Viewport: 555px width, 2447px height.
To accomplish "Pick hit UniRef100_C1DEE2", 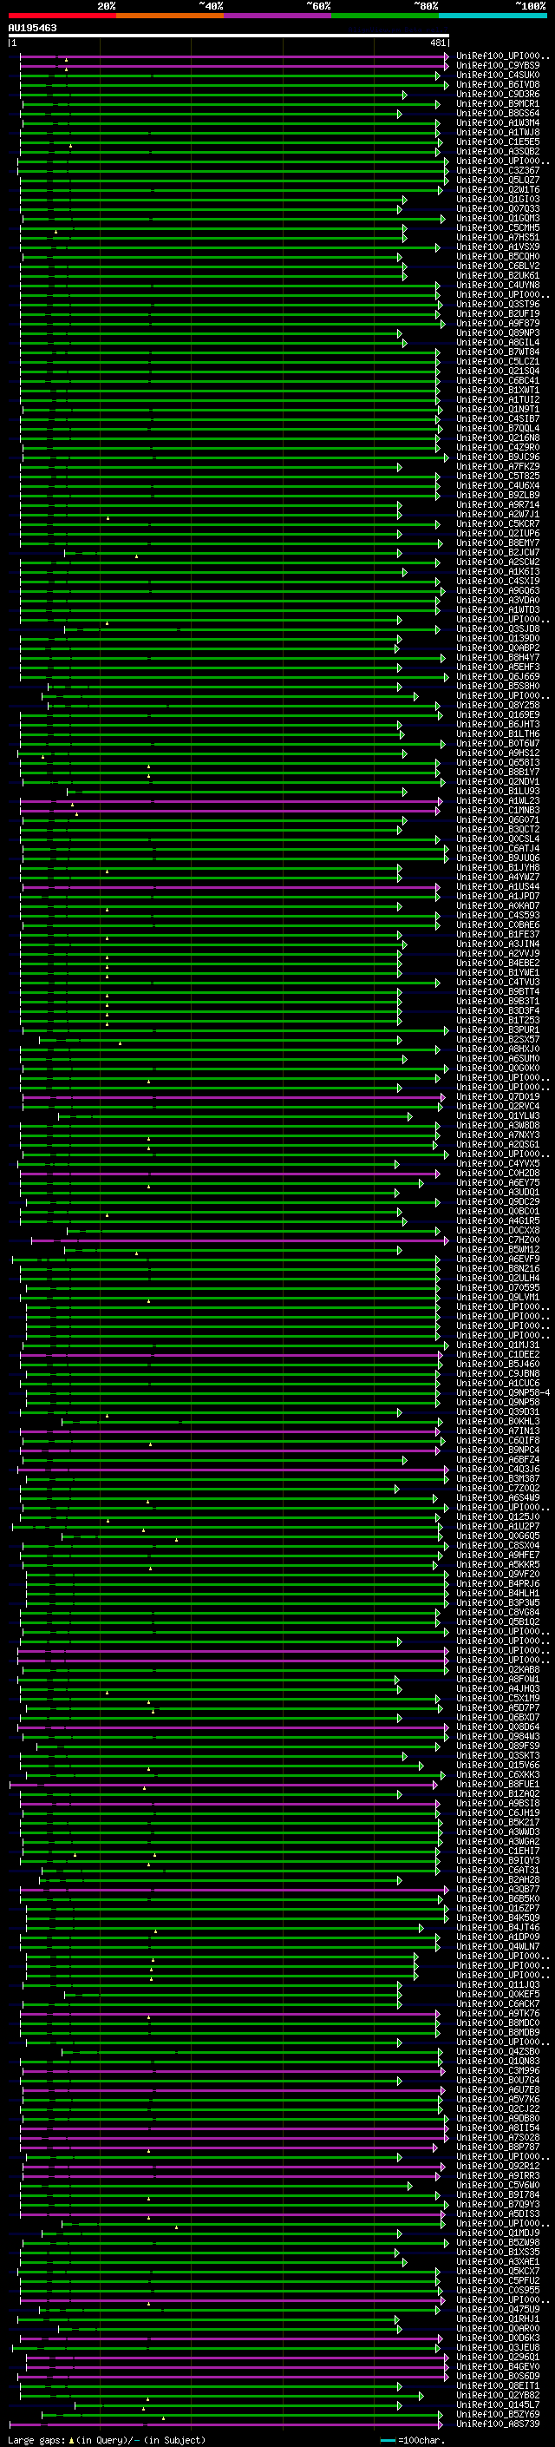I will point(498,1355).
